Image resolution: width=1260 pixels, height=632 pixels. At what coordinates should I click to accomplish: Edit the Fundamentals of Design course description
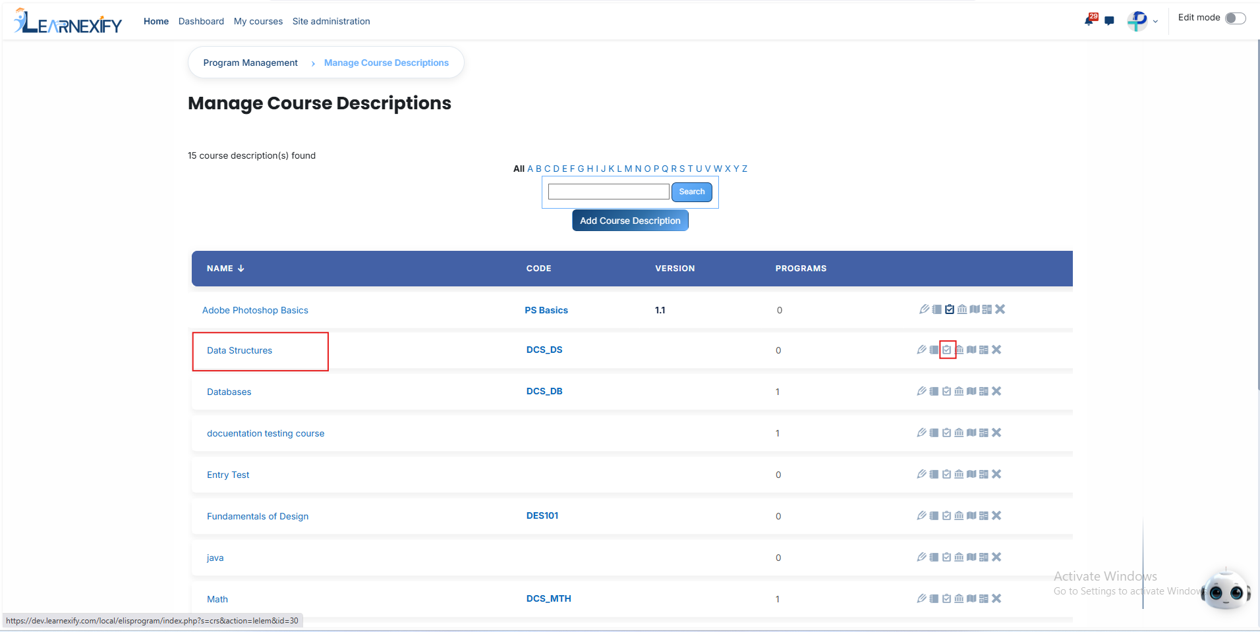tap(922, 515)
